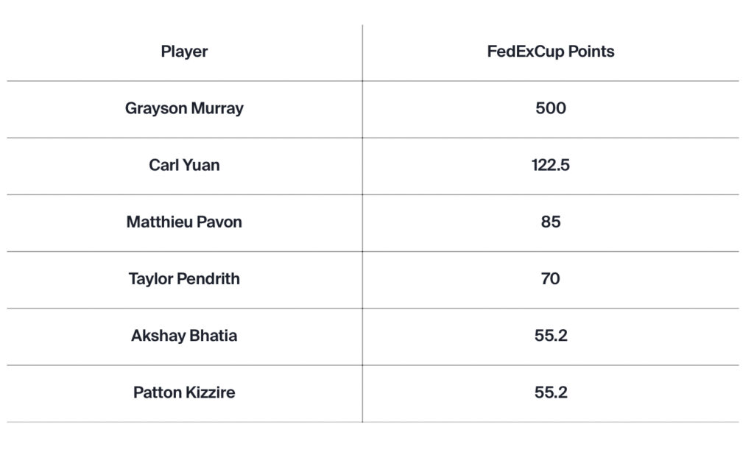Click the 85 points value
This screenshot has height=458, width=754.
(x=551, y=222)
